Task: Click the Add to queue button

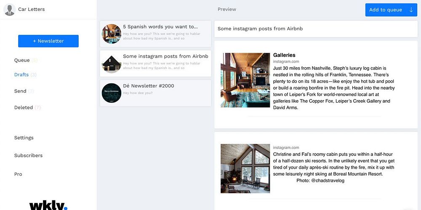Action: (x=391, y=10)
